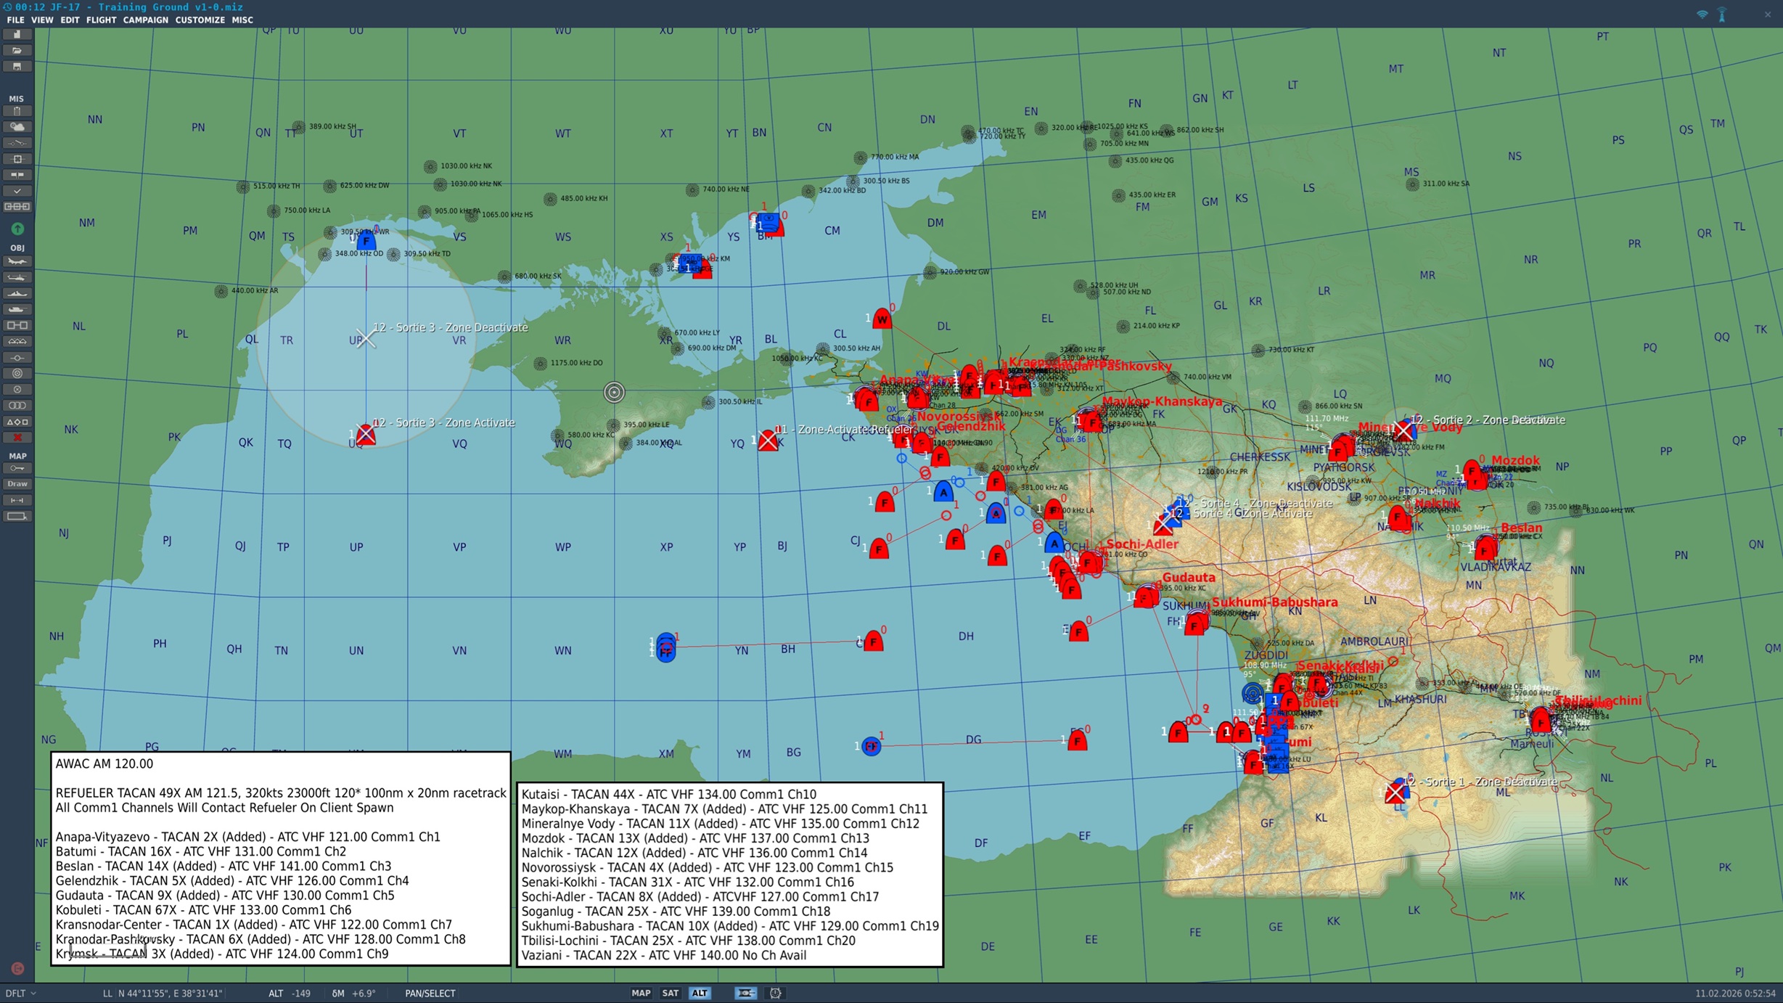Open an existing mission file

[x=17, y=50]
